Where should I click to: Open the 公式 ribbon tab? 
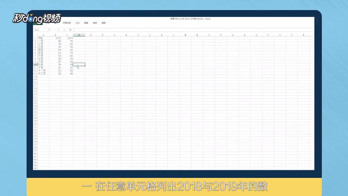coord(77,23)
